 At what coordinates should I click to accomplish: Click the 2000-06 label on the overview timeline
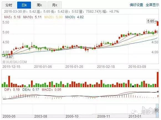pos(9,116)
